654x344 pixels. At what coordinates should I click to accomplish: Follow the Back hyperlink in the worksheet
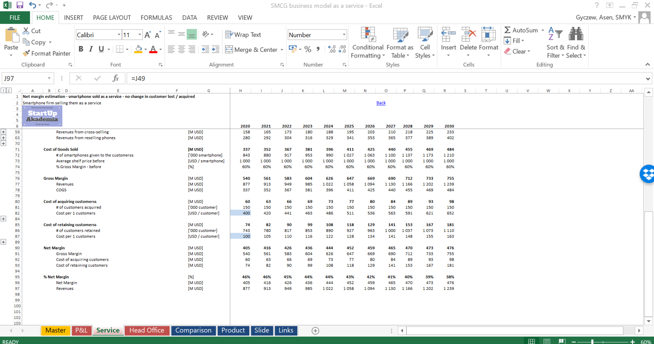click(381, 103)
